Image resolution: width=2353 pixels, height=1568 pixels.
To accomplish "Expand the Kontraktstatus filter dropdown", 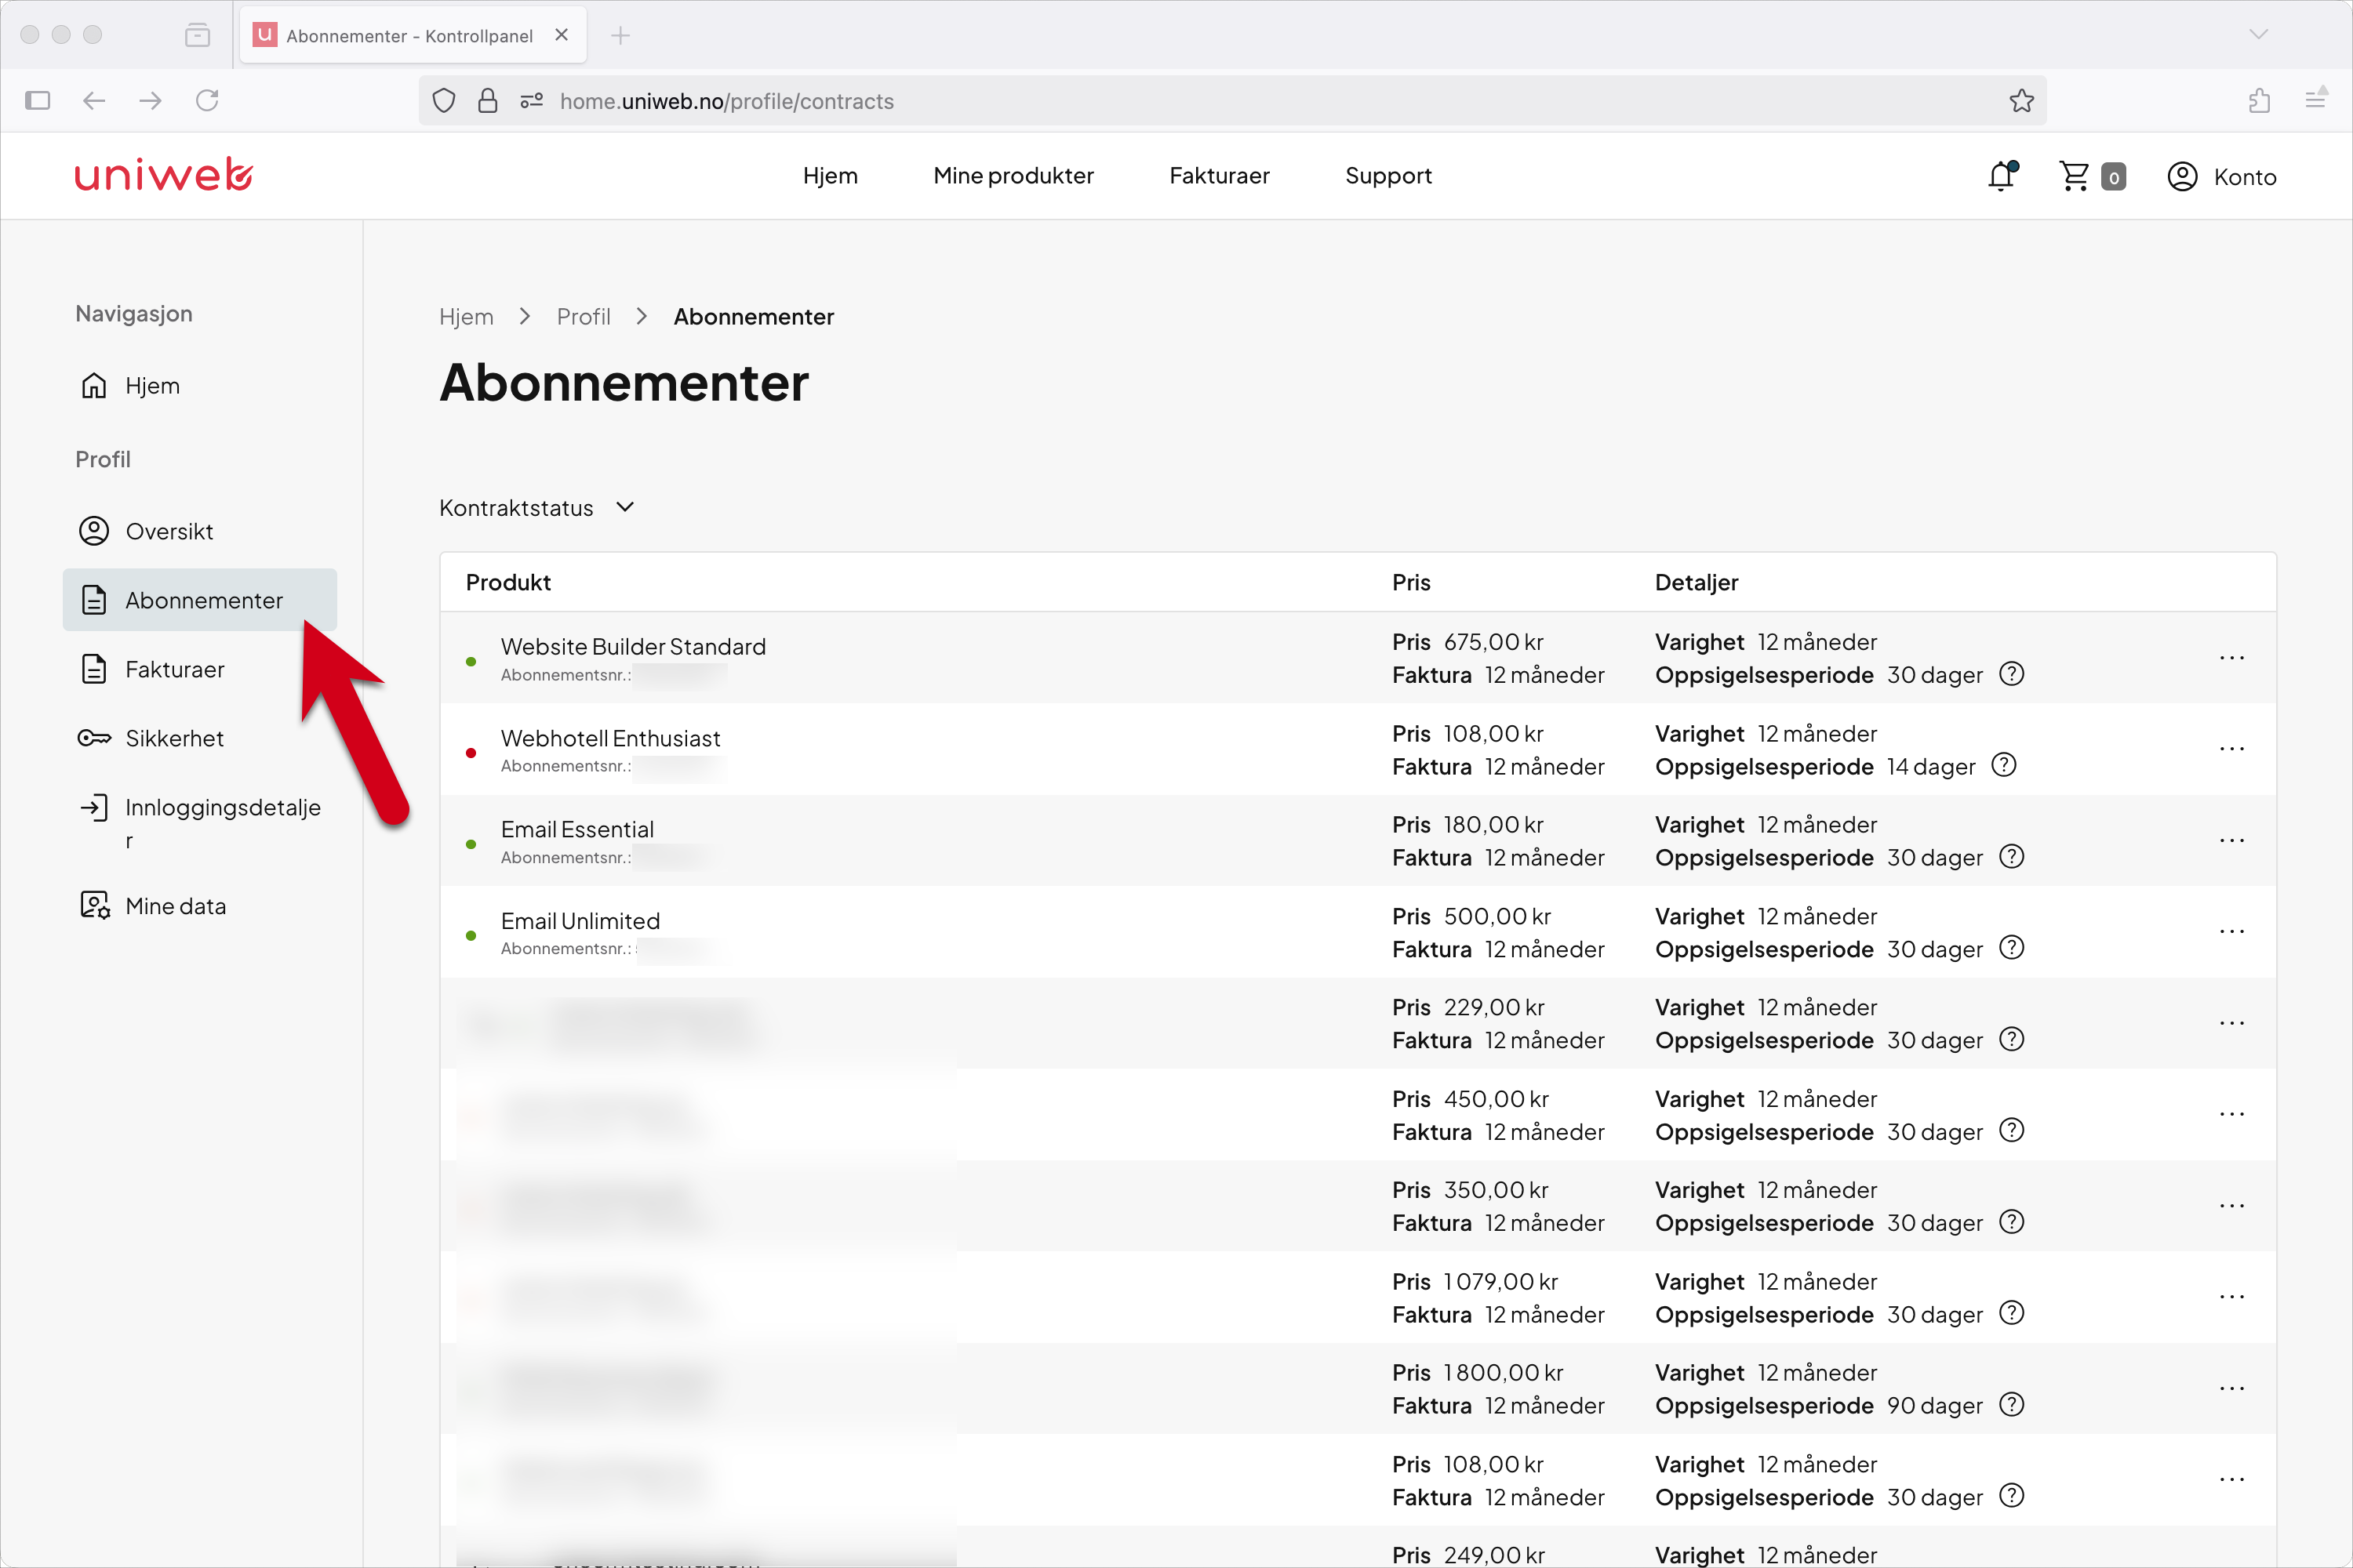I will click(x=537, y=508).
